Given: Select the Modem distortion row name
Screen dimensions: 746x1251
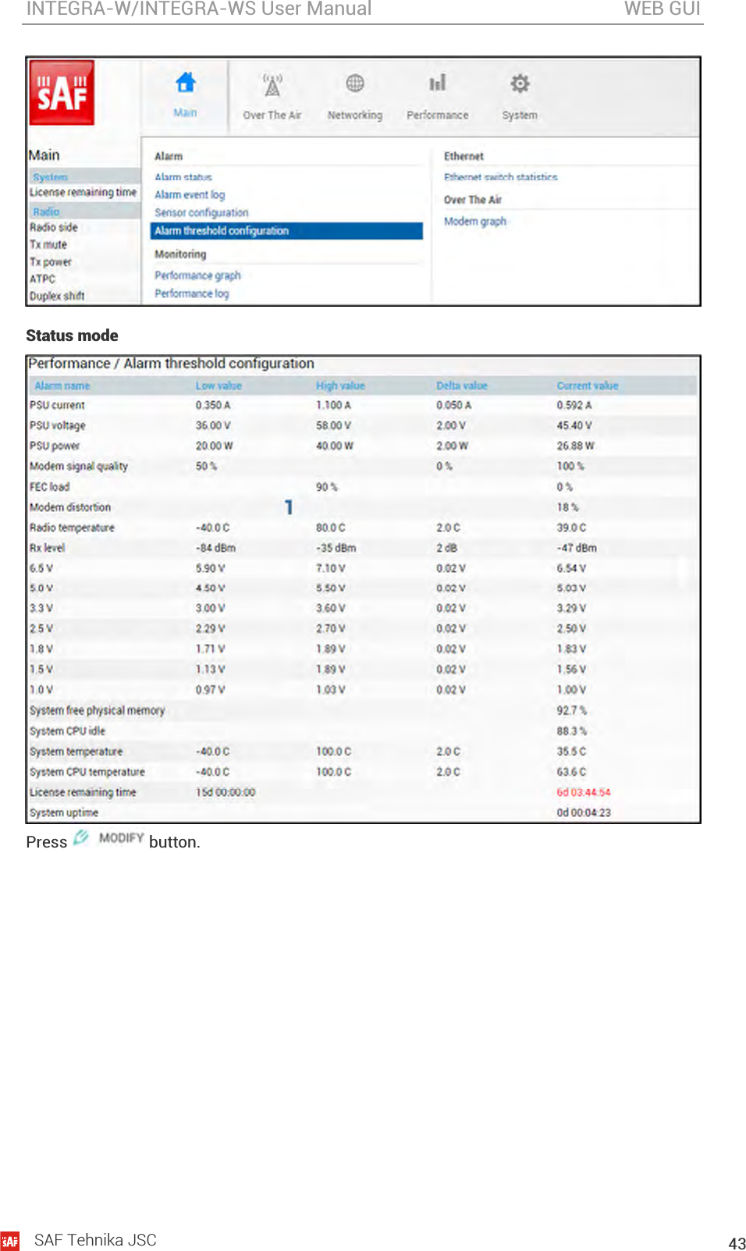Looking at the screenshot, I should point(70,507).
